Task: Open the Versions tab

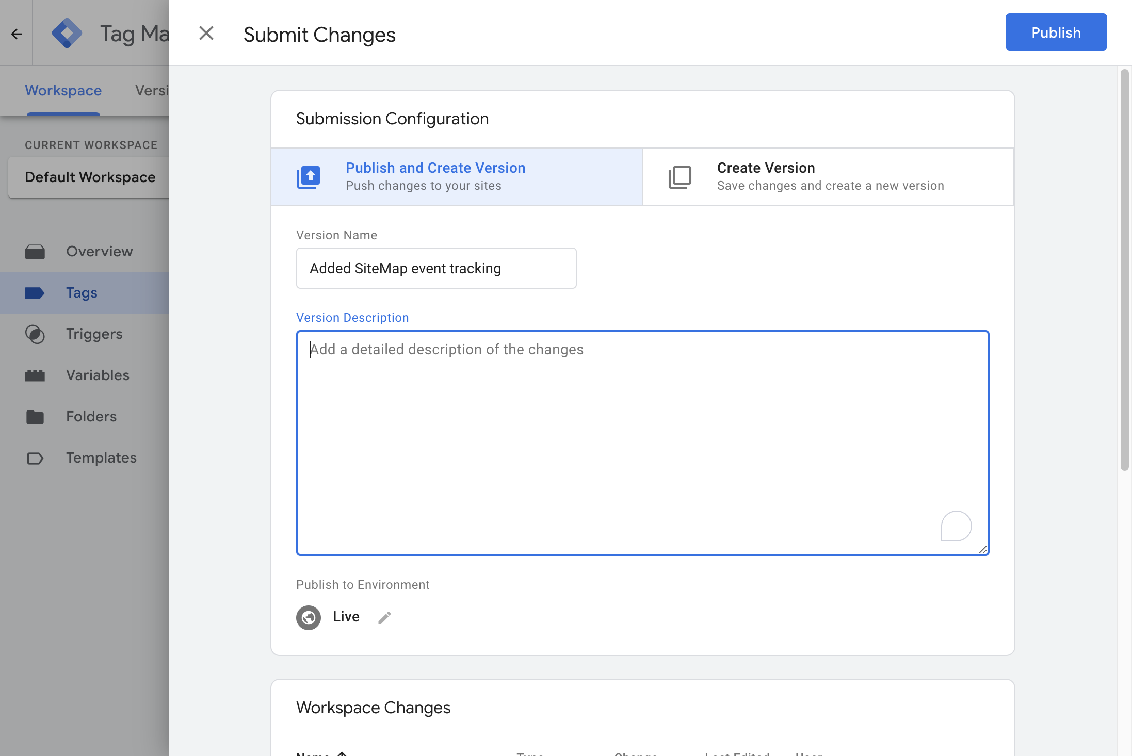Action: (x=152, y=91)
